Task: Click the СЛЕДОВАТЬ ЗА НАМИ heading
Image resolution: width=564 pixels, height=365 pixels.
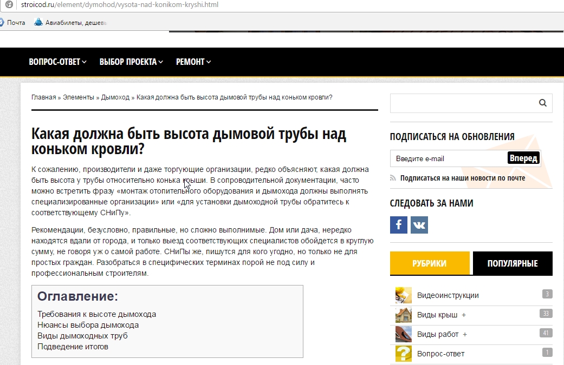Action: tap(431, 203)
